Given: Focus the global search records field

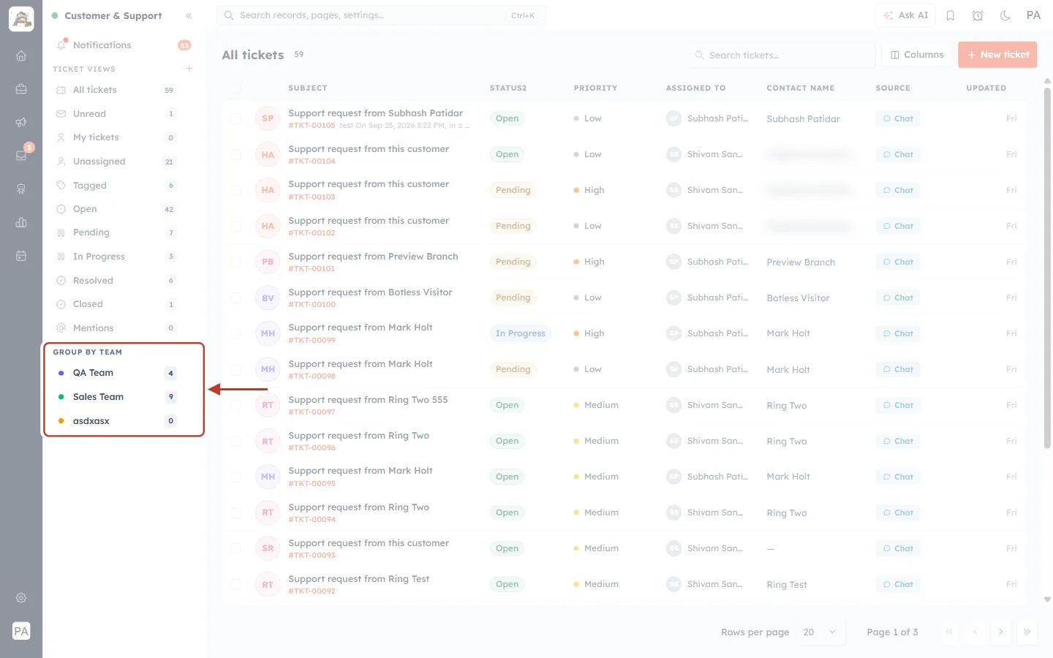Looking at the screenshot, I should pos(381,15).
